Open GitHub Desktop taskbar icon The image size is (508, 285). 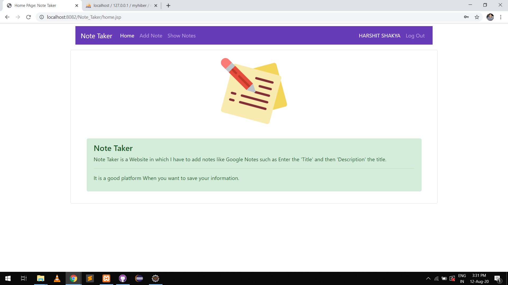123,278
